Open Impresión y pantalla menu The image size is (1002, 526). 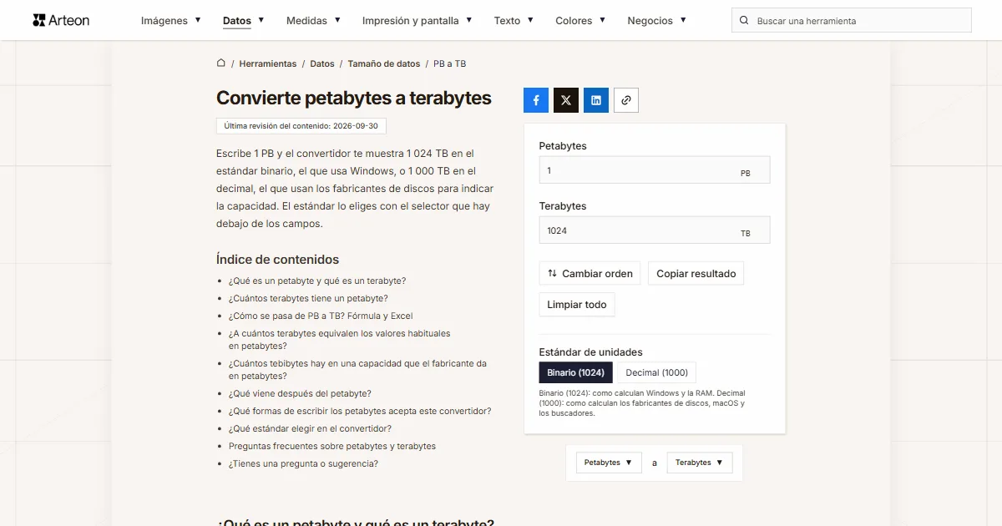[417, 20]
